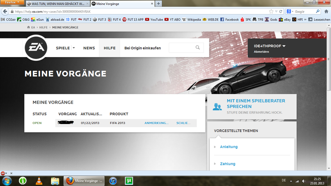Open the Facebook bookmark

(x=230, y=19)
